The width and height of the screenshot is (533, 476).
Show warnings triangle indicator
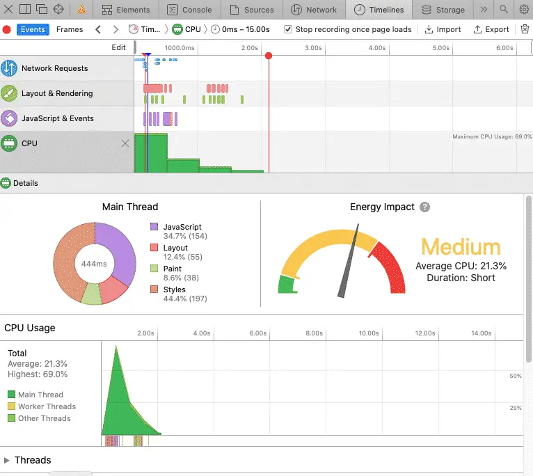click(81, 9)
